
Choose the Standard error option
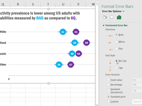pos(108,97)
